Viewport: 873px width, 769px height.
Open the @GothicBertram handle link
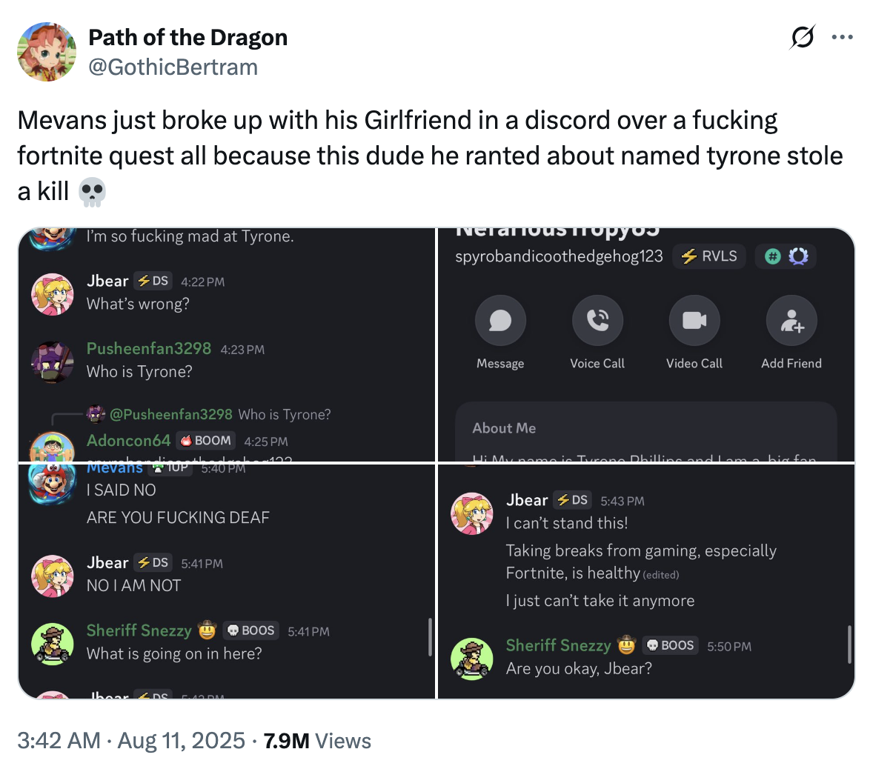pos(173,67)
